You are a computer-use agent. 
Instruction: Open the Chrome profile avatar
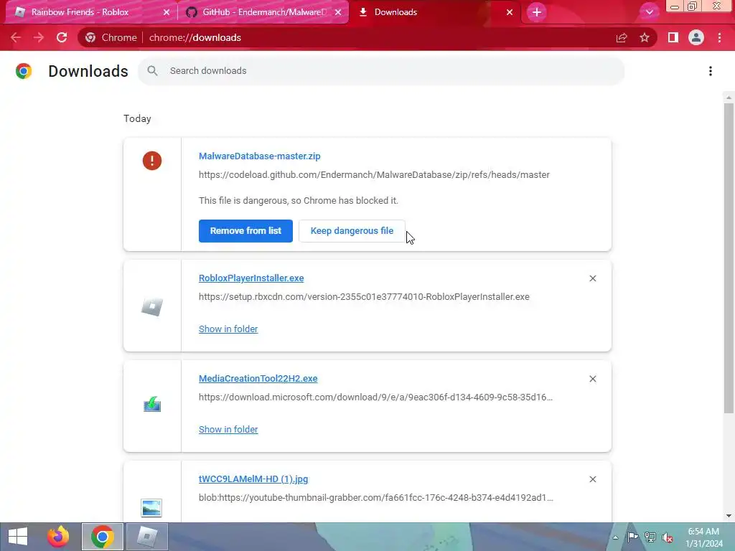[x=696, y=37]
